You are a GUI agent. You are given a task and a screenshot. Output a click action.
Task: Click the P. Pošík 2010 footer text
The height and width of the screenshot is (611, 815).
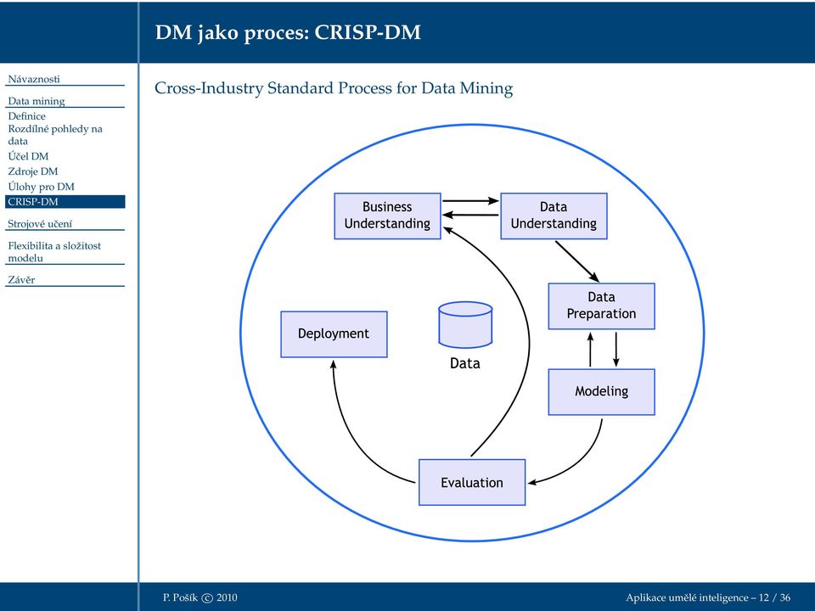pyautogui.click(x=200, y=597)
